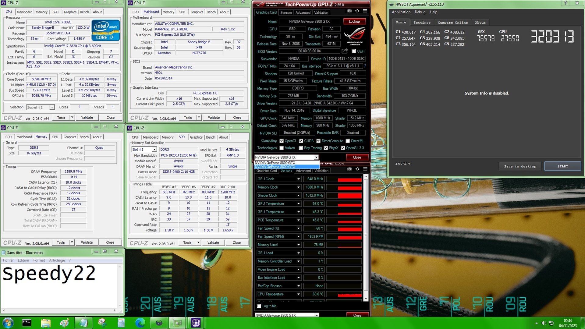Click Validate in the CPU-Z Mainboard window
This screenshot has height=329, width=585.
point(214,117)
